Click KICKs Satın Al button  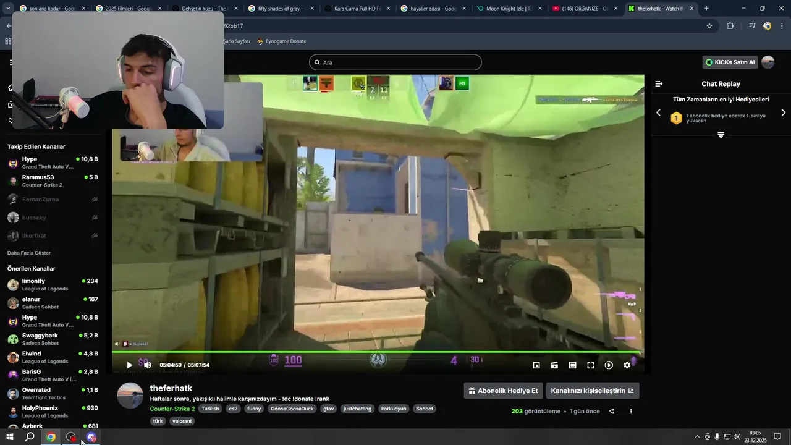[x=730, y=62]
